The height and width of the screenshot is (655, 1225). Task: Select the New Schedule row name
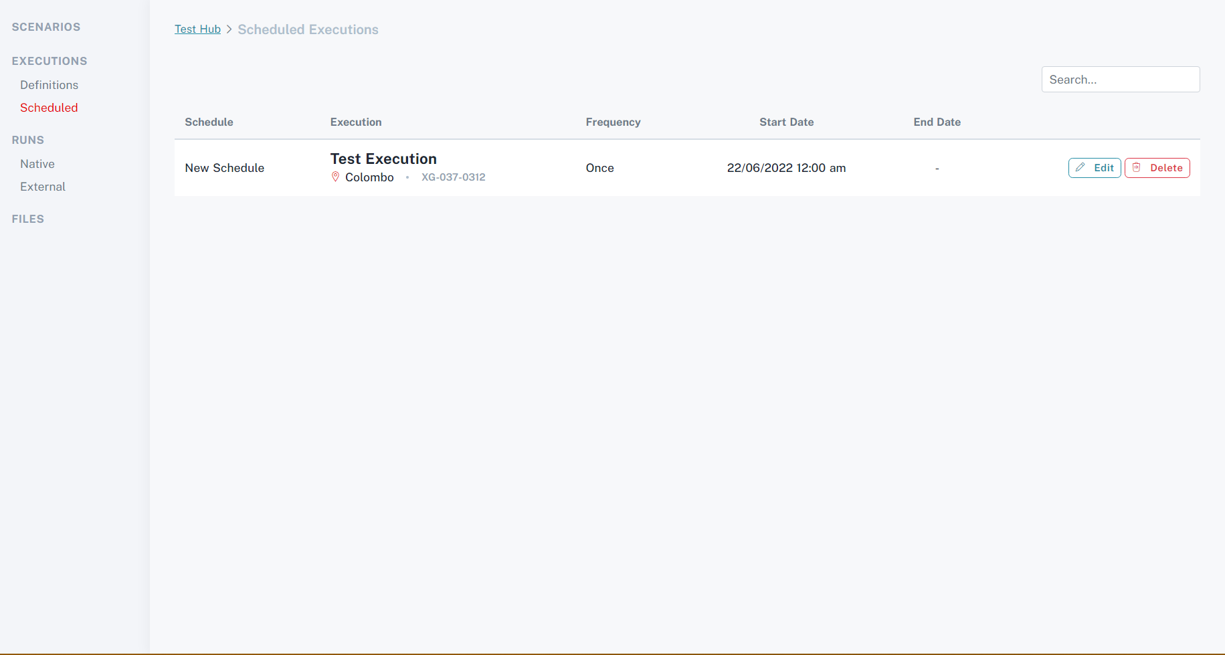225,168
